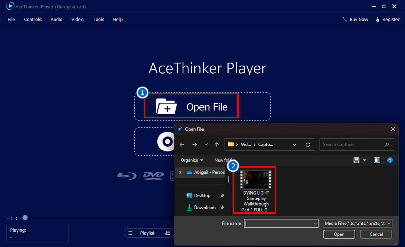This screenshot has width=405, height=247.
Task: Open the Help menu
Action: 117,19
